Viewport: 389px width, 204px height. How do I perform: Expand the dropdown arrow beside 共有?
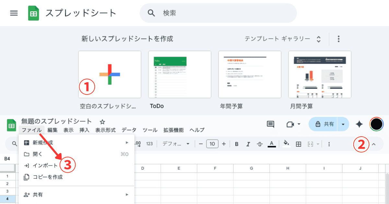[343, 124]
